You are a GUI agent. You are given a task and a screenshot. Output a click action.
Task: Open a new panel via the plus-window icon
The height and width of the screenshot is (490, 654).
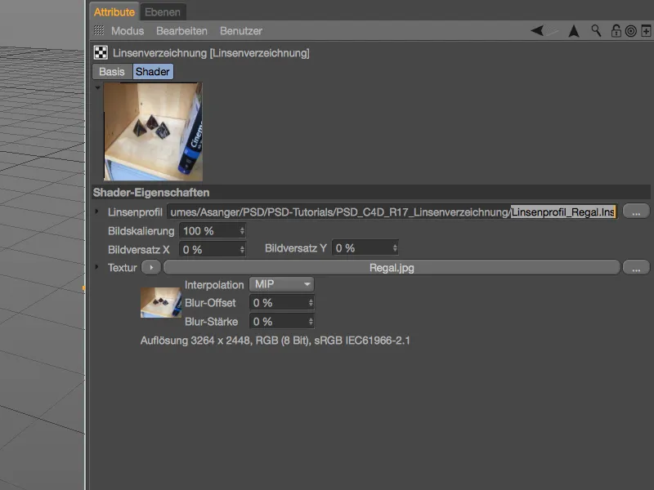pyautogui.click(x=645, y=30)
